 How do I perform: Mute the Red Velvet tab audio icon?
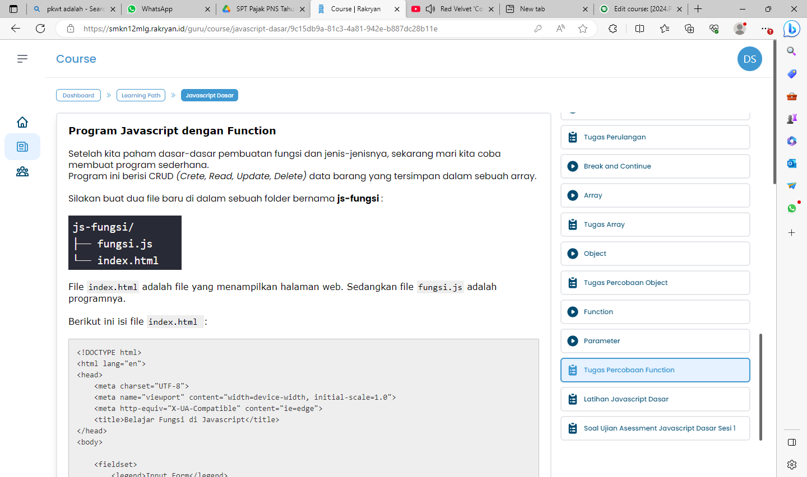click(x=430, y=9)
